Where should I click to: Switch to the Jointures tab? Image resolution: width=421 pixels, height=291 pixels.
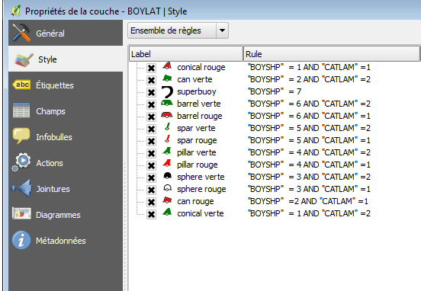(x=66, y=189)
